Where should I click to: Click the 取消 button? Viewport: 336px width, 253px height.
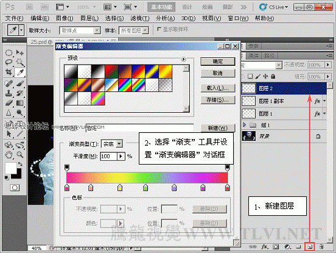tap(218, 73)
